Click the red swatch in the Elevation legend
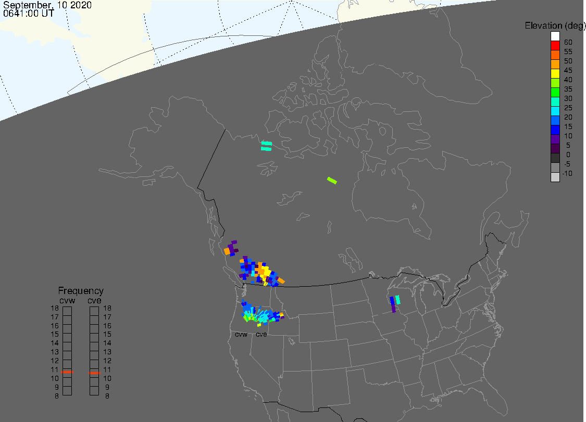Screen dimensions: 586x422 click(555, 46)
